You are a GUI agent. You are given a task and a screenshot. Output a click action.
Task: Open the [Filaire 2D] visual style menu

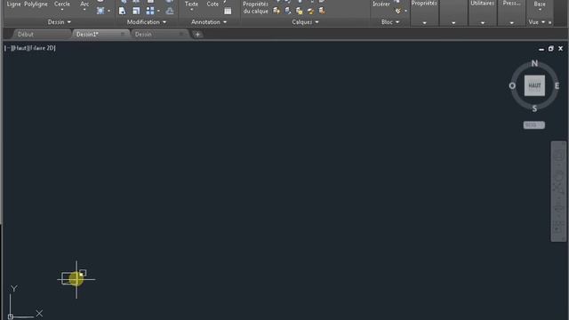click(x=42, y=48)
